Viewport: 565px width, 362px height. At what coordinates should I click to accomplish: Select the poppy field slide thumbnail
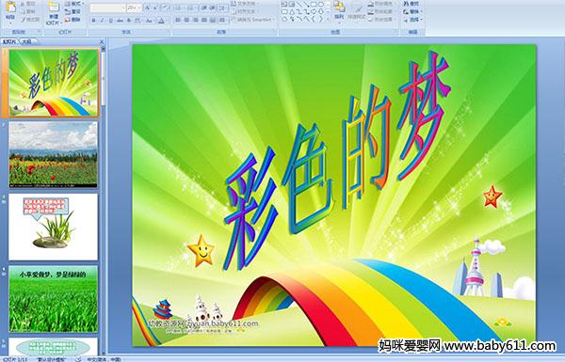click(x=53, y=155)
